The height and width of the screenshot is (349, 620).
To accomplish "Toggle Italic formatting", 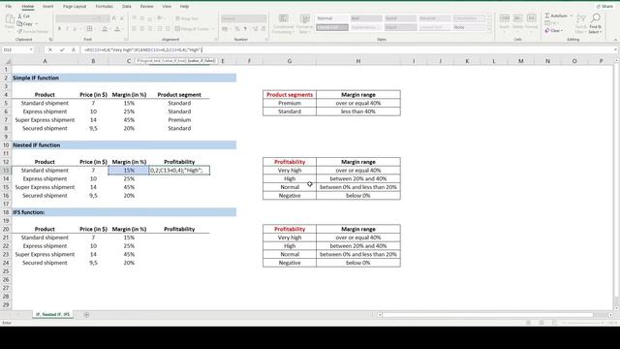I will (67, 29).
